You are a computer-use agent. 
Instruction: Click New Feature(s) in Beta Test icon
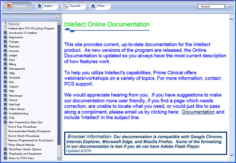pyautogui.click(x=6, y=122)
